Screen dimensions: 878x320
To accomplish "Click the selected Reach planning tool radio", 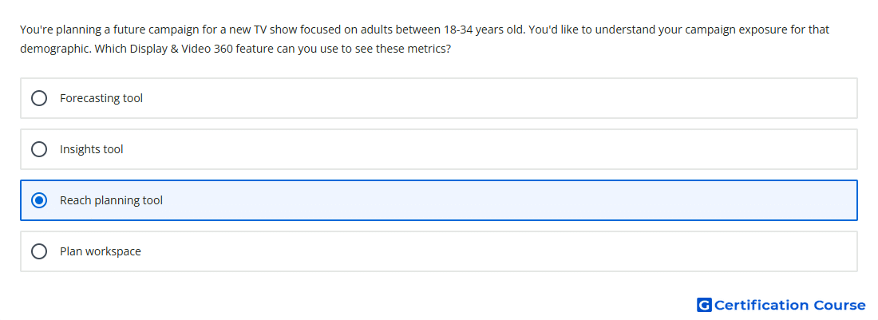I will click(39, 200).
